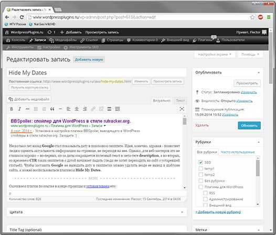Click the red browser extension icon
The height and width of the screenshot is (235, 276).
coord(260,17)
